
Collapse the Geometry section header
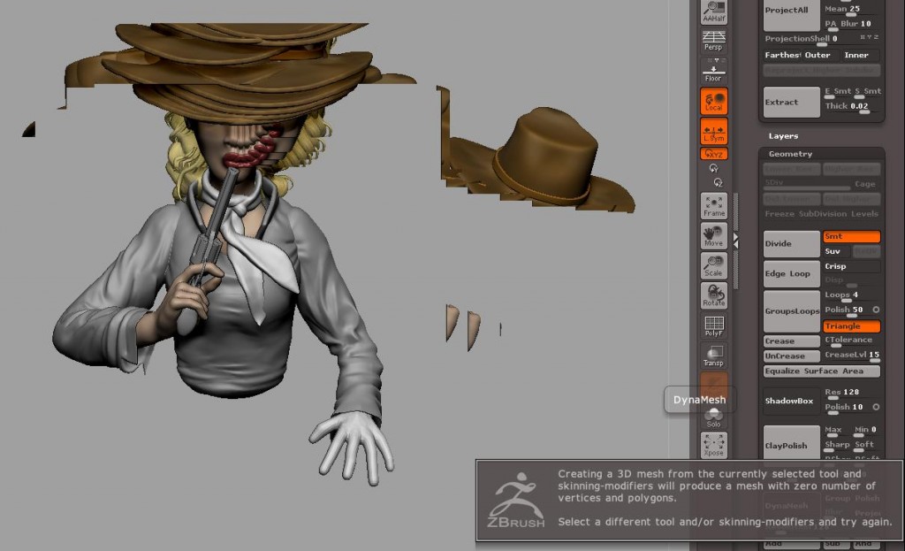tap(790, 154)
